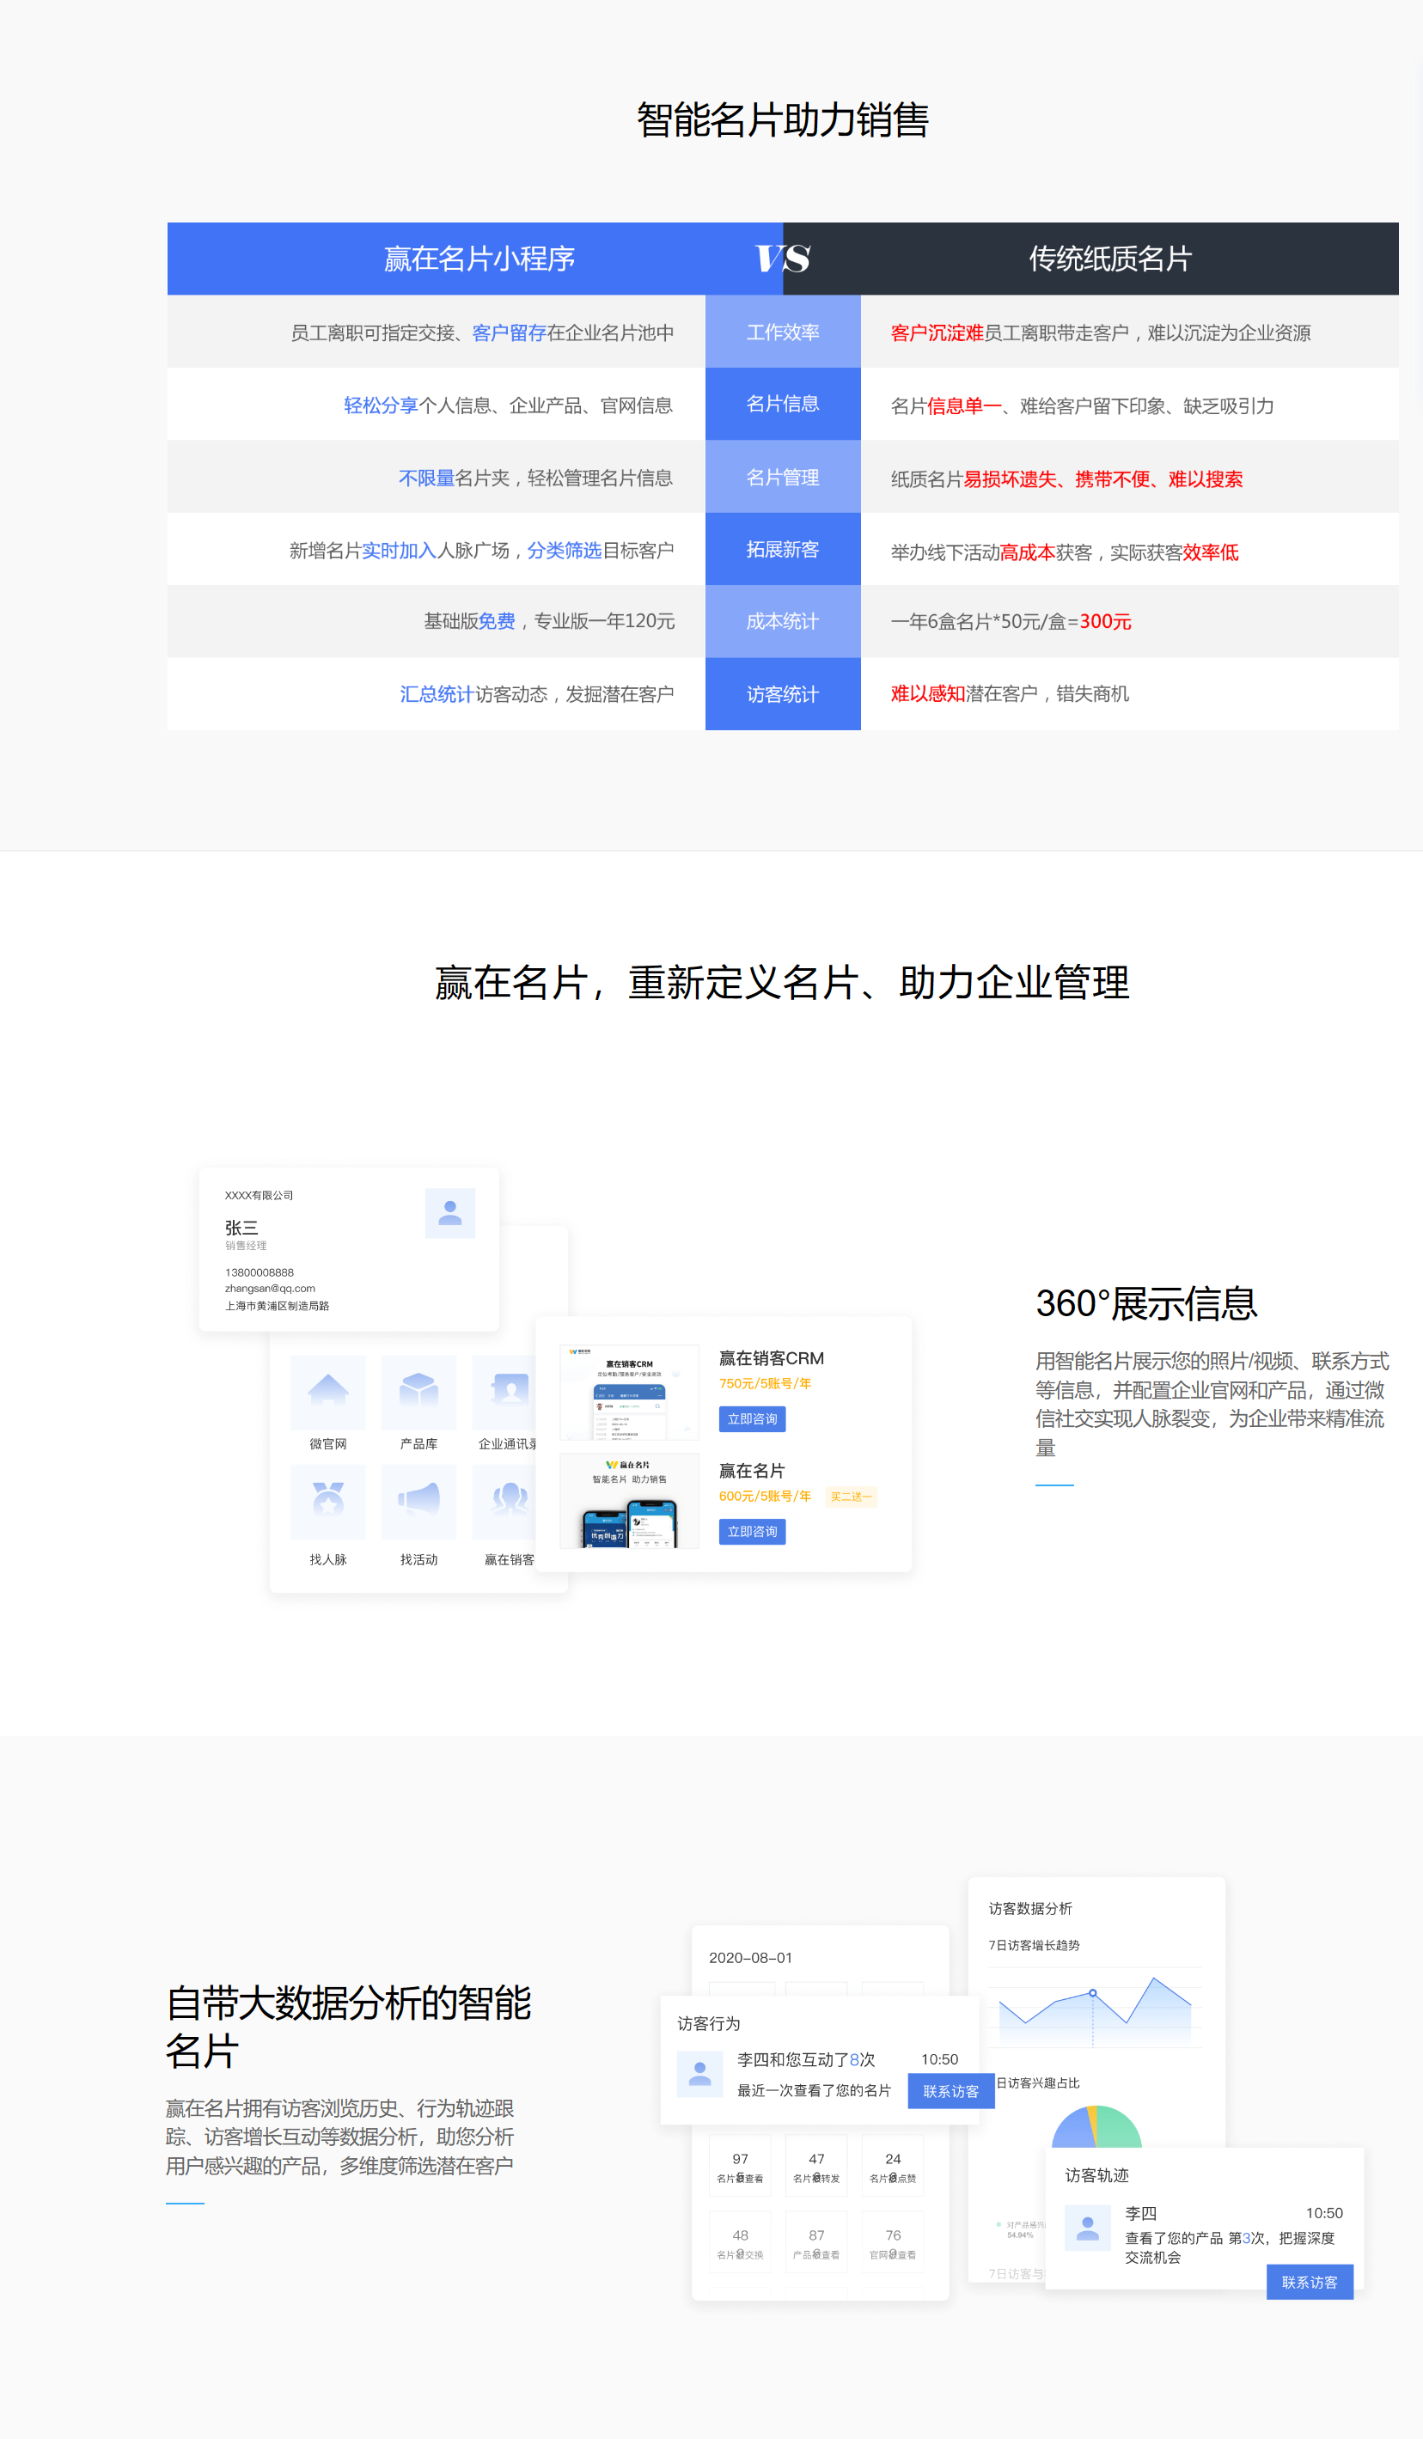Click the 微官网 house icon
The width and height of the screenshot is (1423, 2439).
327,1392
